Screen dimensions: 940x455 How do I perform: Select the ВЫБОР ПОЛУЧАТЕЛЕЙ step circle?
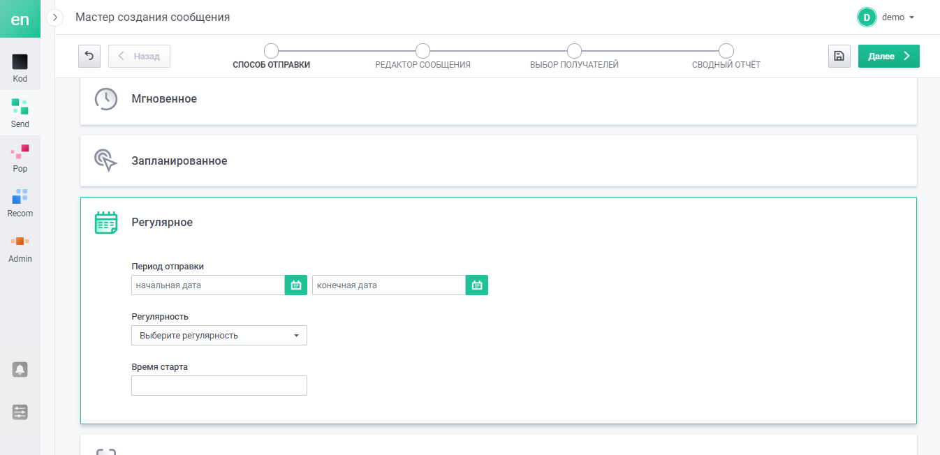pyautogui.click(x=574, y=51)
